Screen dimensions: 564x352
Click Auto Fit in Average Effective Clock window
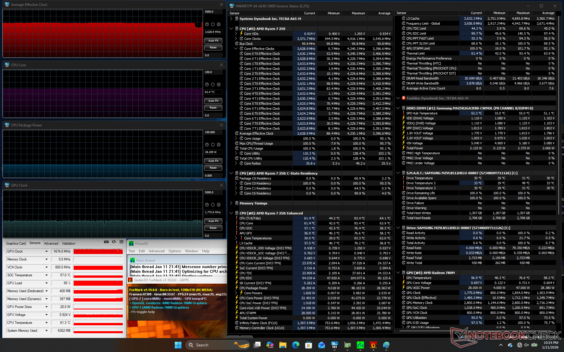[x=213, y=41]
